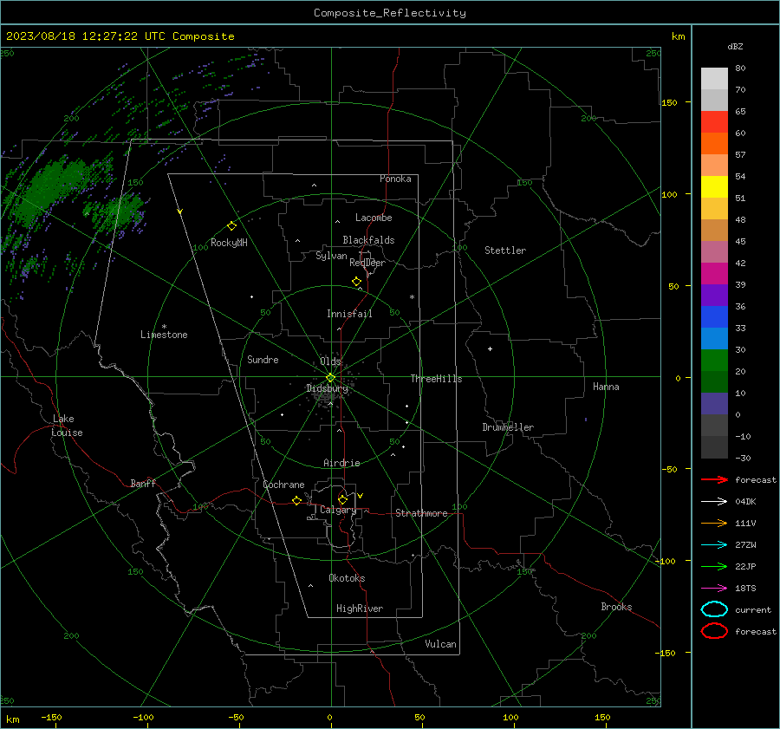Click the Vulcan label
780x729 pixels.
point(441,644)
